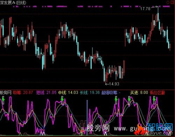Click the candlestick at the 14.93 low
Screen dimensions: 175x137
click(106, 78)
